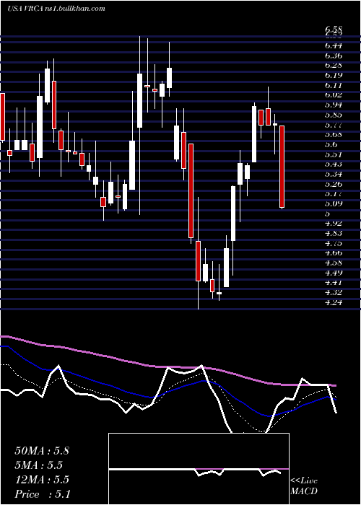The width and height of the screenshot is (361, 505).
Task: Click the 5.17 price axis label
Action: click(334, 194)
